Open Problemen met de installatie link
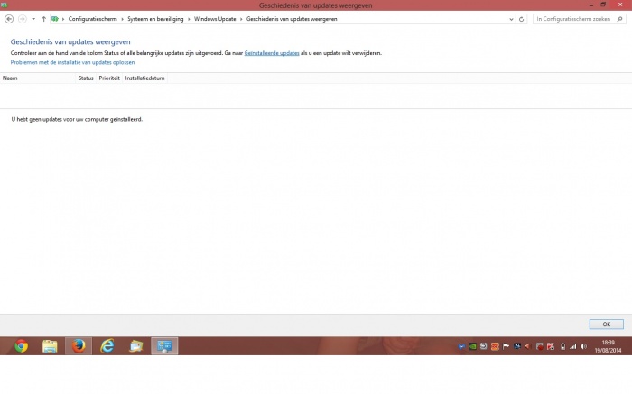 coord(72,62)
